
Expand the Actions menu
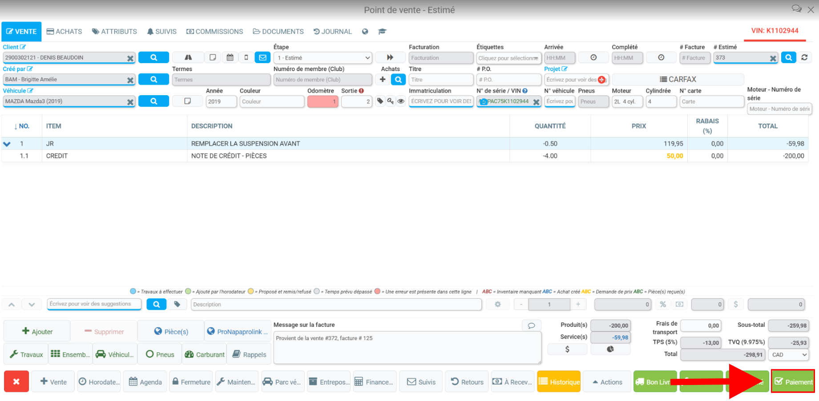point(607,382)
